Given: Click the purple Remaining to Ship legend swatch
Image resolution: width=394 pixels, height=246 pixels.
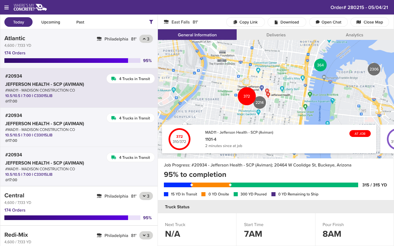Looking at the screenshot, I should click(x=273, y=194).
